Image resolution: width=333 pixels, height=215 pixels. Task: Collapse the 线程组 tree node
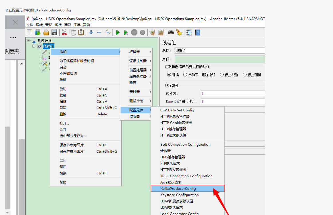click(34, 46)
